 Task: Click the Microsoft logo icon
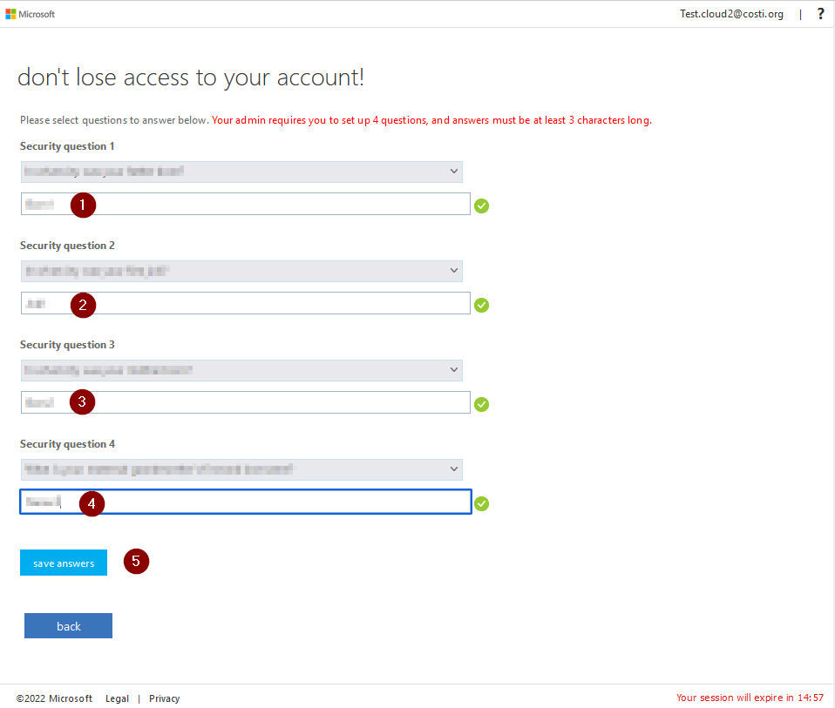[x=11, y=14]
